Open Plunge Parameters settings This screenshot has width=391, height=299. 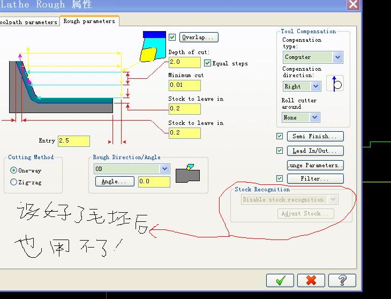point(315,166)
